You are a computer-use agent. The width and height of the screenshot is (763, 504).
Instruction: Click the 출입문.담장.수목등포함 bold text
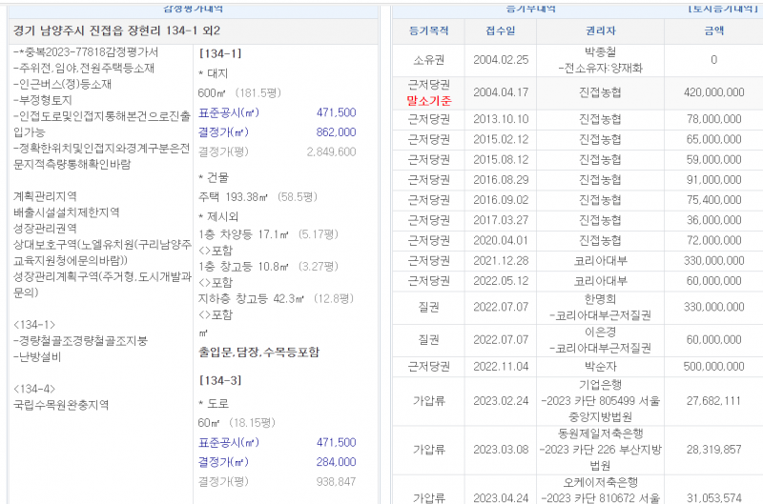[258, 352]
